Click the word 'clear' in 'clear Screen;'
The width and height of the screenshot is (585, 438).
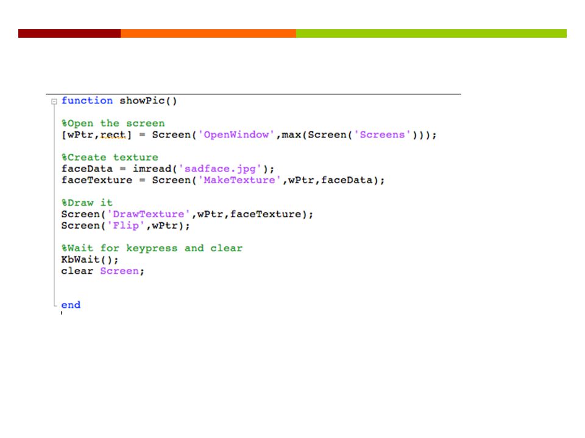point(77,271)
